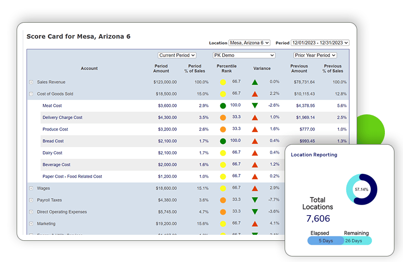Open the Current Period dropdown
Viewport: 403px width, 262px height.
click(177, 55)
